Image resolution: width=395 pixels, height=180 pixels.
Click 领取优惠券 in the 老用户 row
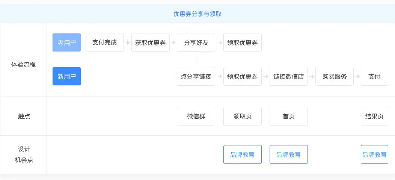pyautogui.click(x=242, y=42)
